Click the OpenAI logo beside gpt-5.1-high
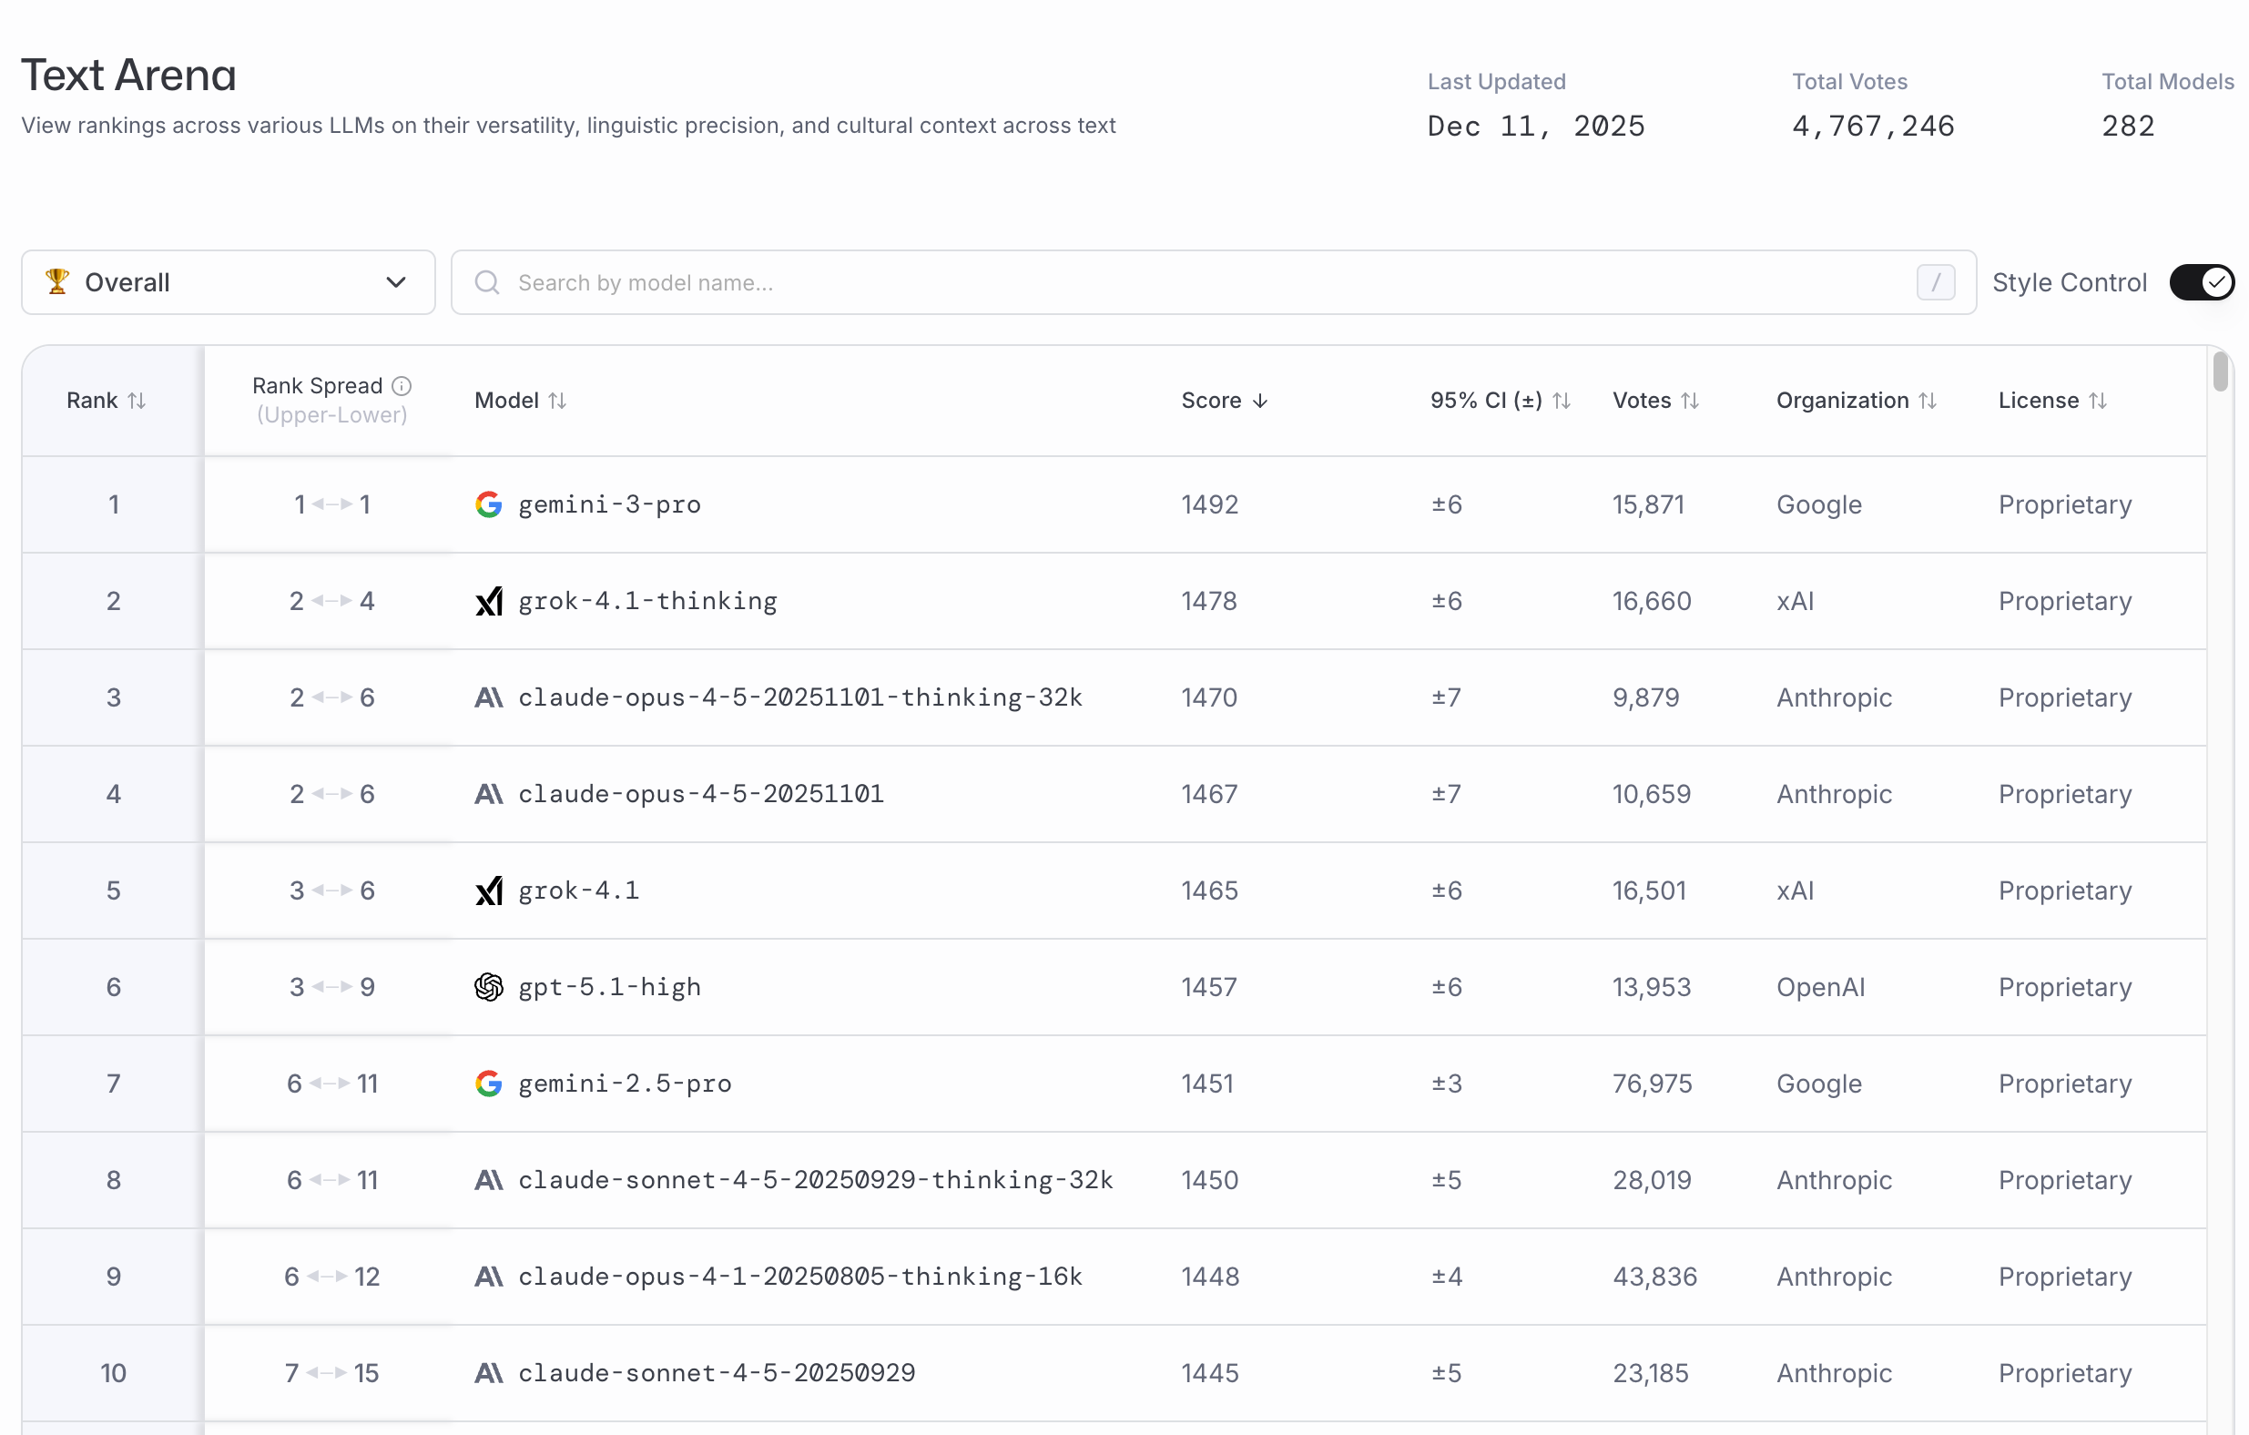Image resolution: width=2249 pixels, height=1435 pixels. [x=488, y=987]
